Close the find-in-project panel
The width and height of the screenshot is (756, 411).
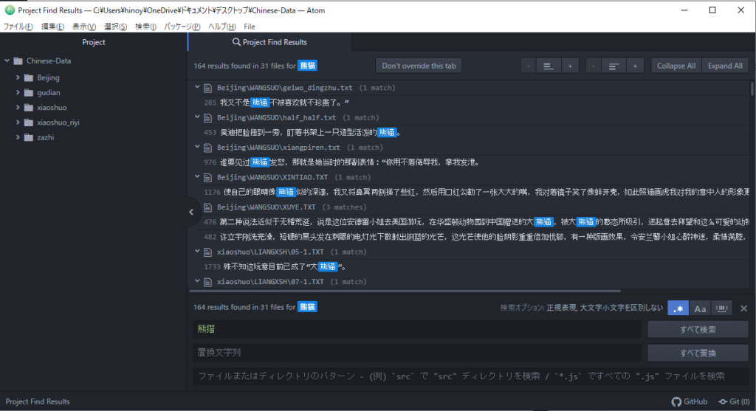(743, 308)
